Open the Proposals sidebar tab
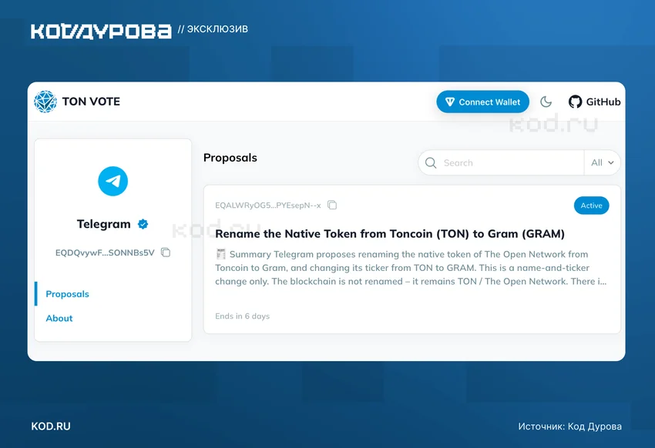 (x=67, y=293)
